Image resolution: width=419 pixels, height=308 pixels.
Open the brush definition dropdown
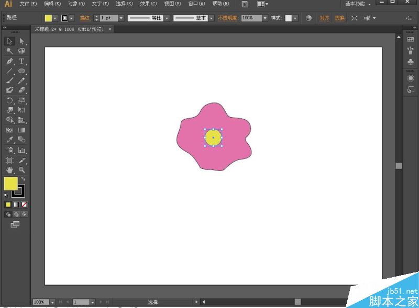pos(212,18)
